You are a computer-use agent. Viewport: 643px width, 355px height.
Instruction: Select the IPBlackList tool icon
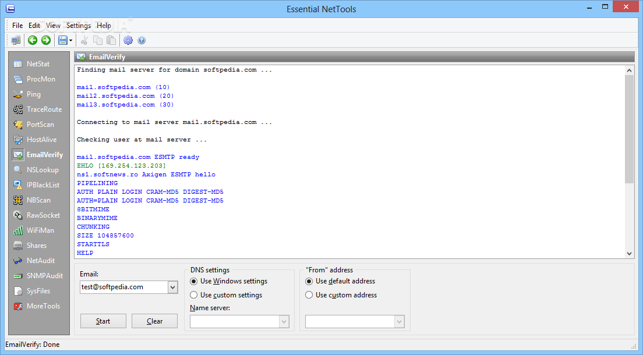click(18, 185)
